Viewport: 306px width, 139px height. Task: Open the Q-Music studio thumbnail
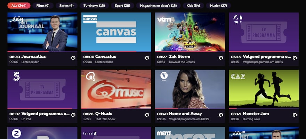[116, 89]
